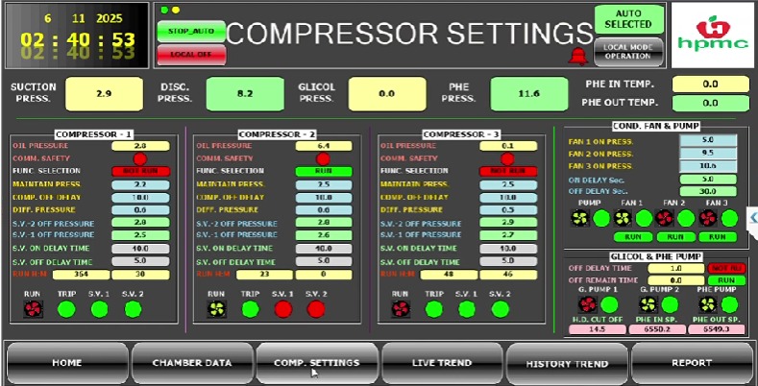Click Compressor 3 TRIP indicator lamp
Screen dimensions: 758x386
pos(433,308)
